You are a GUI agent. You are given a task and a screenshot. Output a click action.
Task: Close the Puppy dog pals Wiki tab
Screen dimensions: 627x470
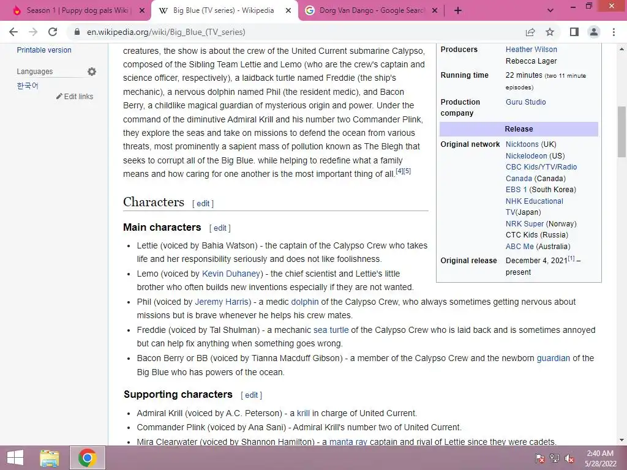[142, 10]
